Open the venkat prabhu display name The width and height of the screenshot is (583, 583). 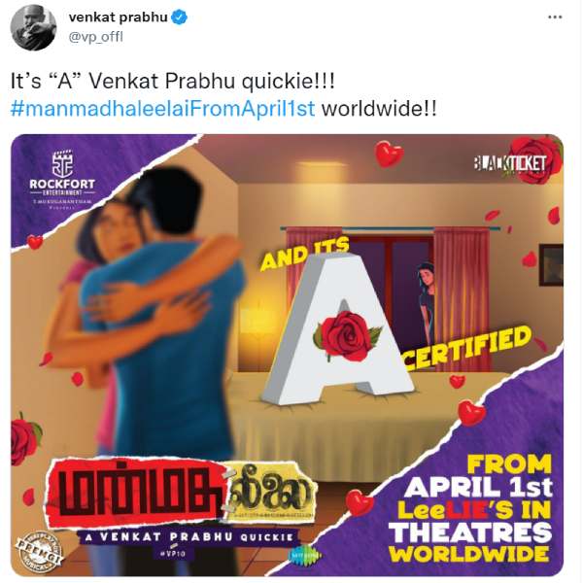[x=118, y=17]
